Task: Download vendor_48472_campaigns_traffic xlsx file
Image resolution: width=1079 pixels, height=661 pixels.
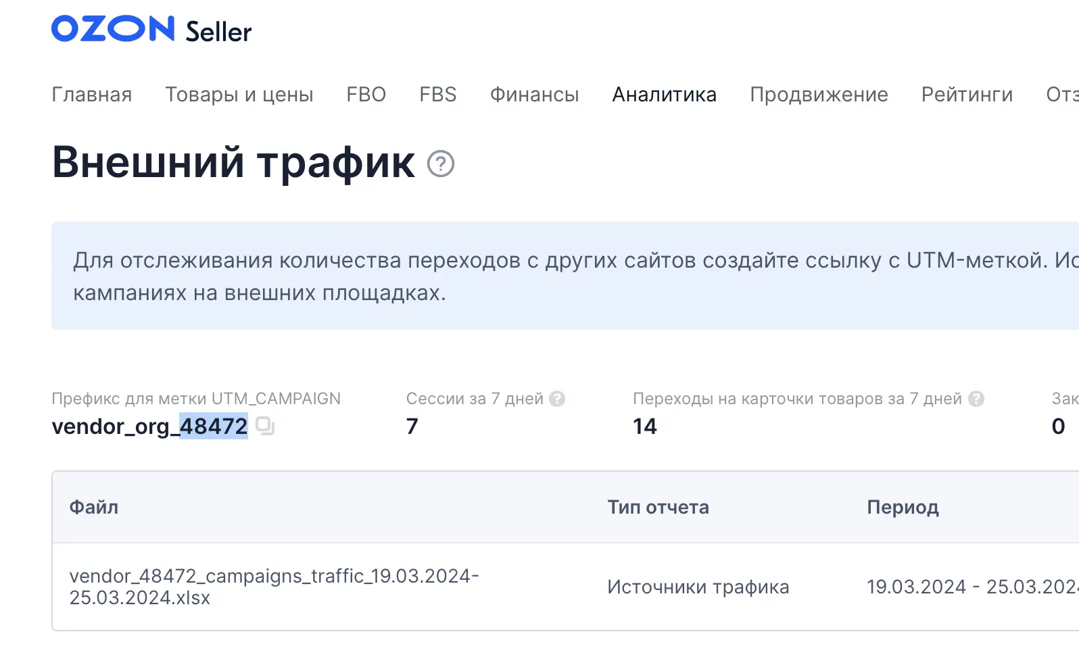Action: (274, 587)
